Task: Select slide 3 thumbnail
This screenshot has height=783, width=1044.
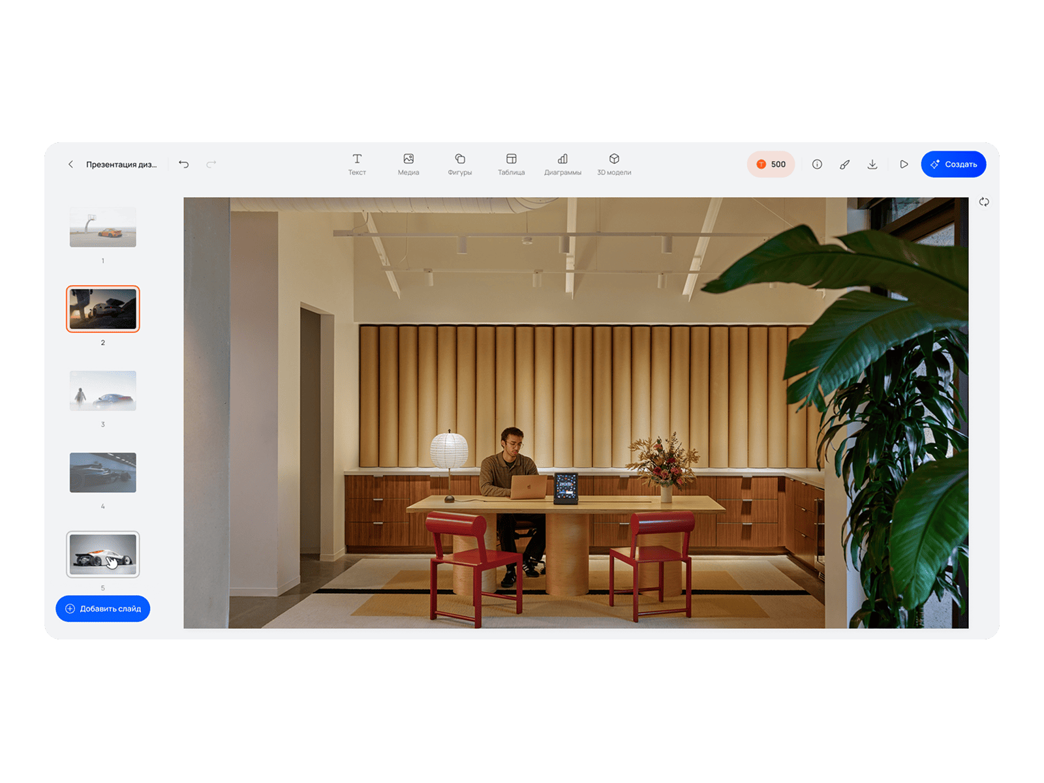Action: coord(103,391)
